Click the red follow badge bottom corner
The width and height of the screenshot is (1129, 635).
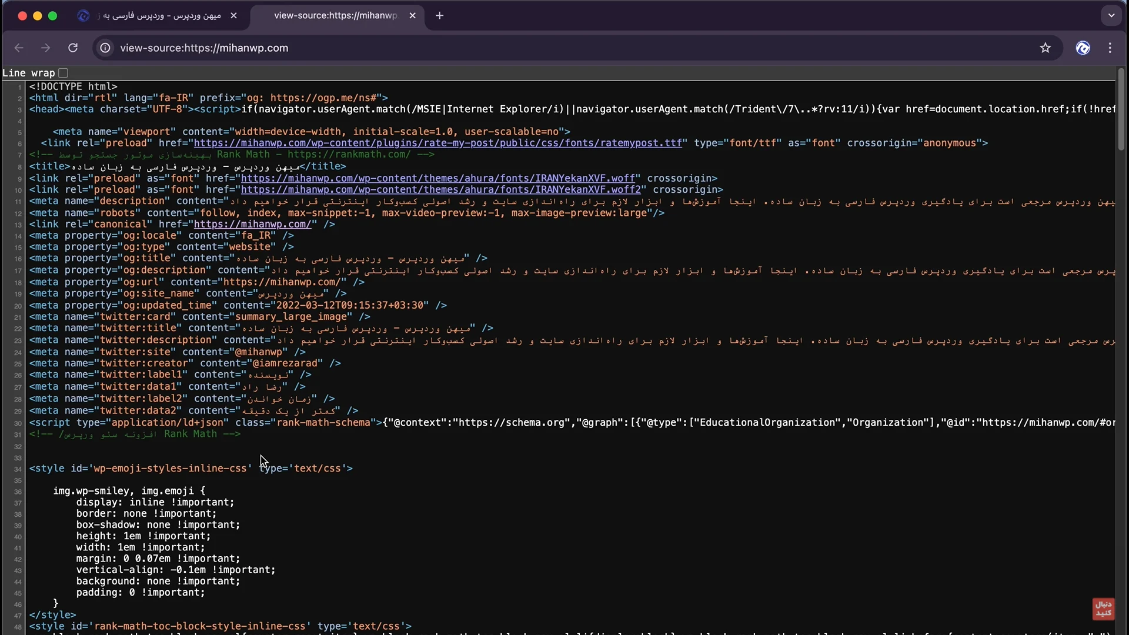point(1103,609)
